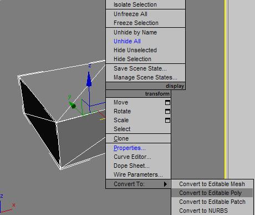Select Unfreeze All menu entry

145,14
